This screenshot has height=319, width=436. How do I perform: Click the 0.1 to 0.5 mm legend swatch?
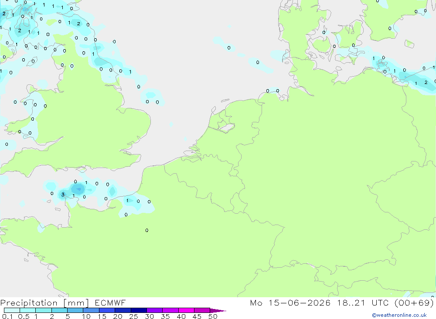(12, 310)
